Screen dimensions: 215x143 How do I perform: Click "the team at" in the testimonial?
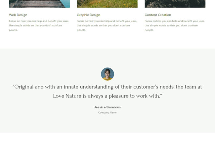(x=189, y=87)
